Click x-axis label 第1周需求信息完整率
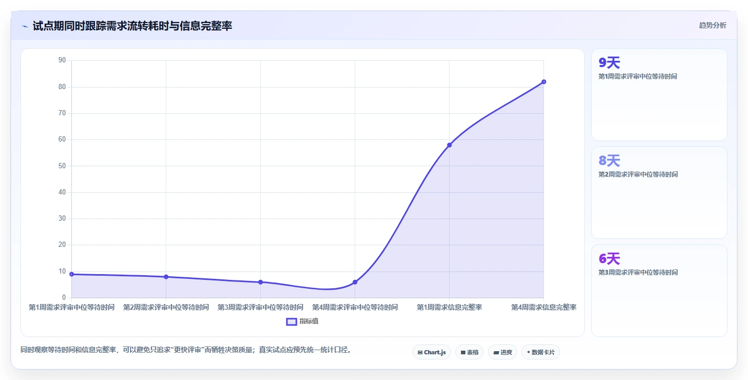748x380 pixels. (450, 307)
